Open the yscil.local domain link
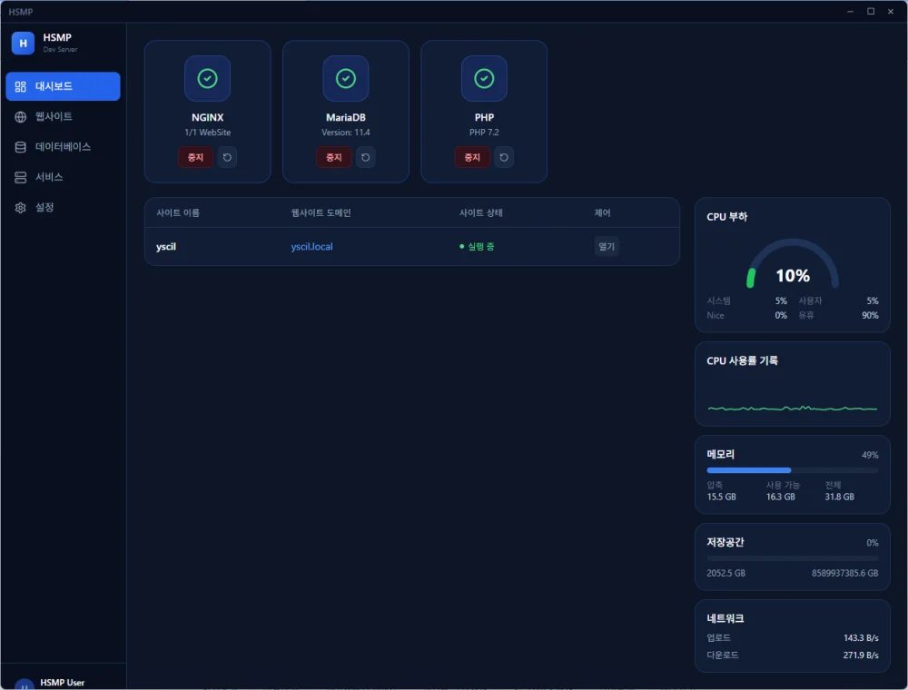Screen dimensions: 908x690 pos(311,247)
